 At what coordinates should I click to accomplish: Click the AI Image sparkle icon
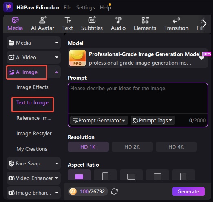tap(11, 72)
